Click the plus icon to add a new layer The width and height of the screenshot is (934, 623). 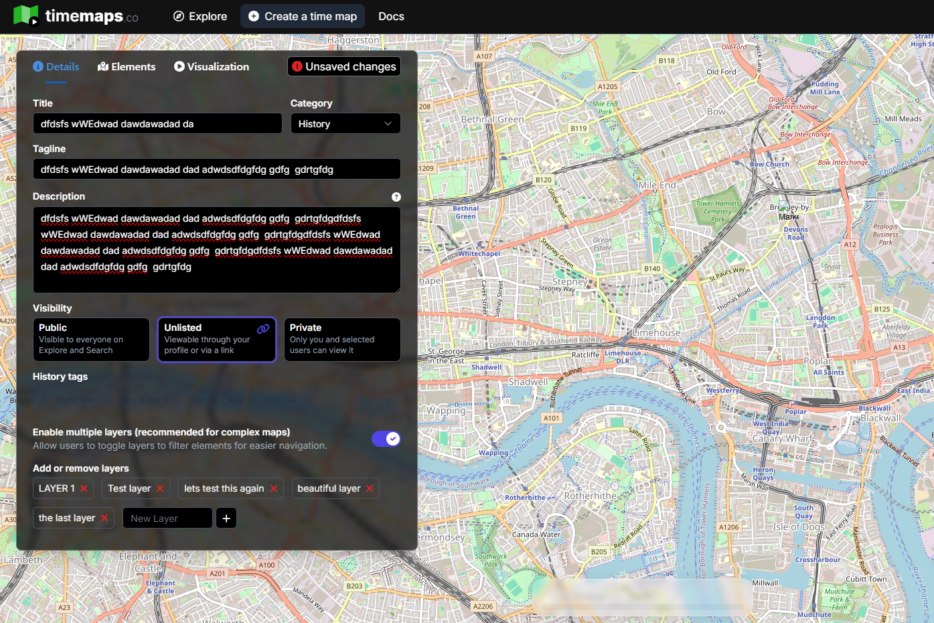(226, 518)
